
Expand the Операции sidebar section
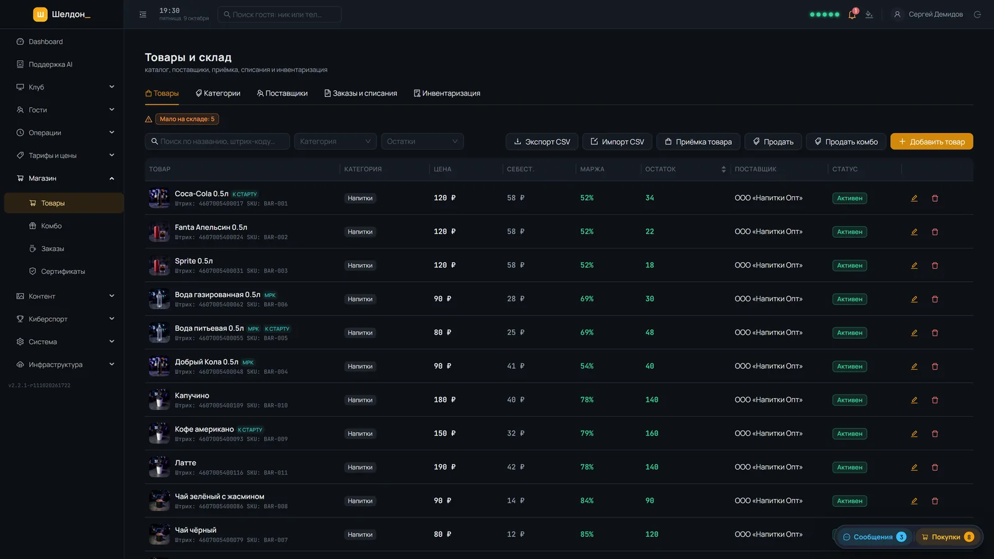coord(62,132)
